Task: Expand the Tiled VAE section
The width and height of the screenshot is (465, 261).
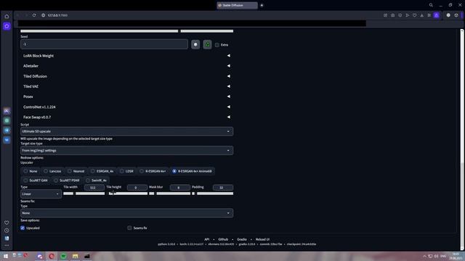Action: click(x=126, y=86)
